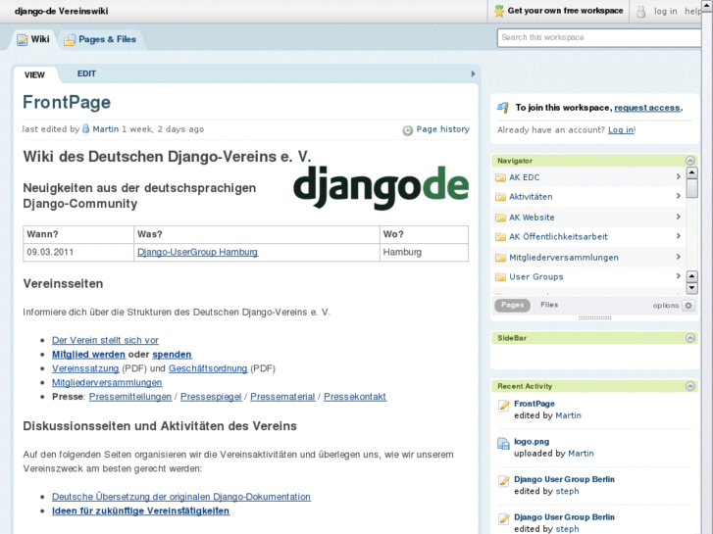Click Get your own free workspace
Image resolution: width=713 pixels, height=534 pixels.
[x=565, y=11]
